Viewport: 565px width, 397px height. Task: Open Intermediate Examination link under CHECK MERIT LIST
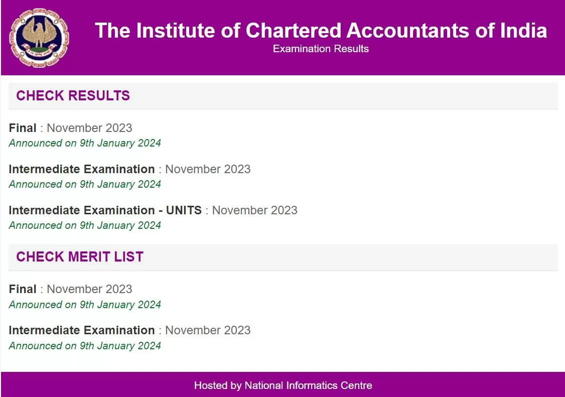coord(82,330)
